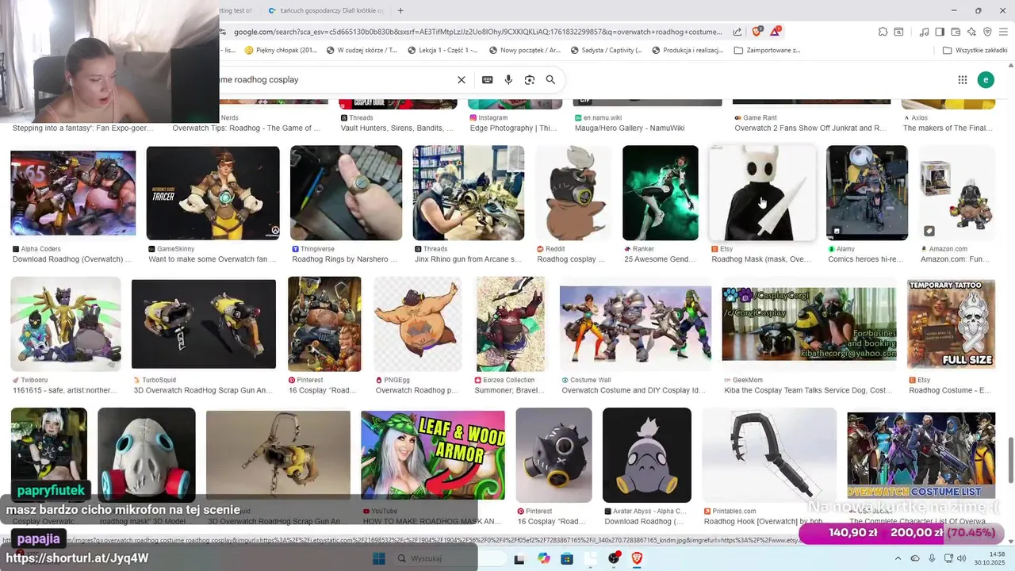
Task: Open the TurboSquid scrap gun thumbnail
Action: point(204,324)
